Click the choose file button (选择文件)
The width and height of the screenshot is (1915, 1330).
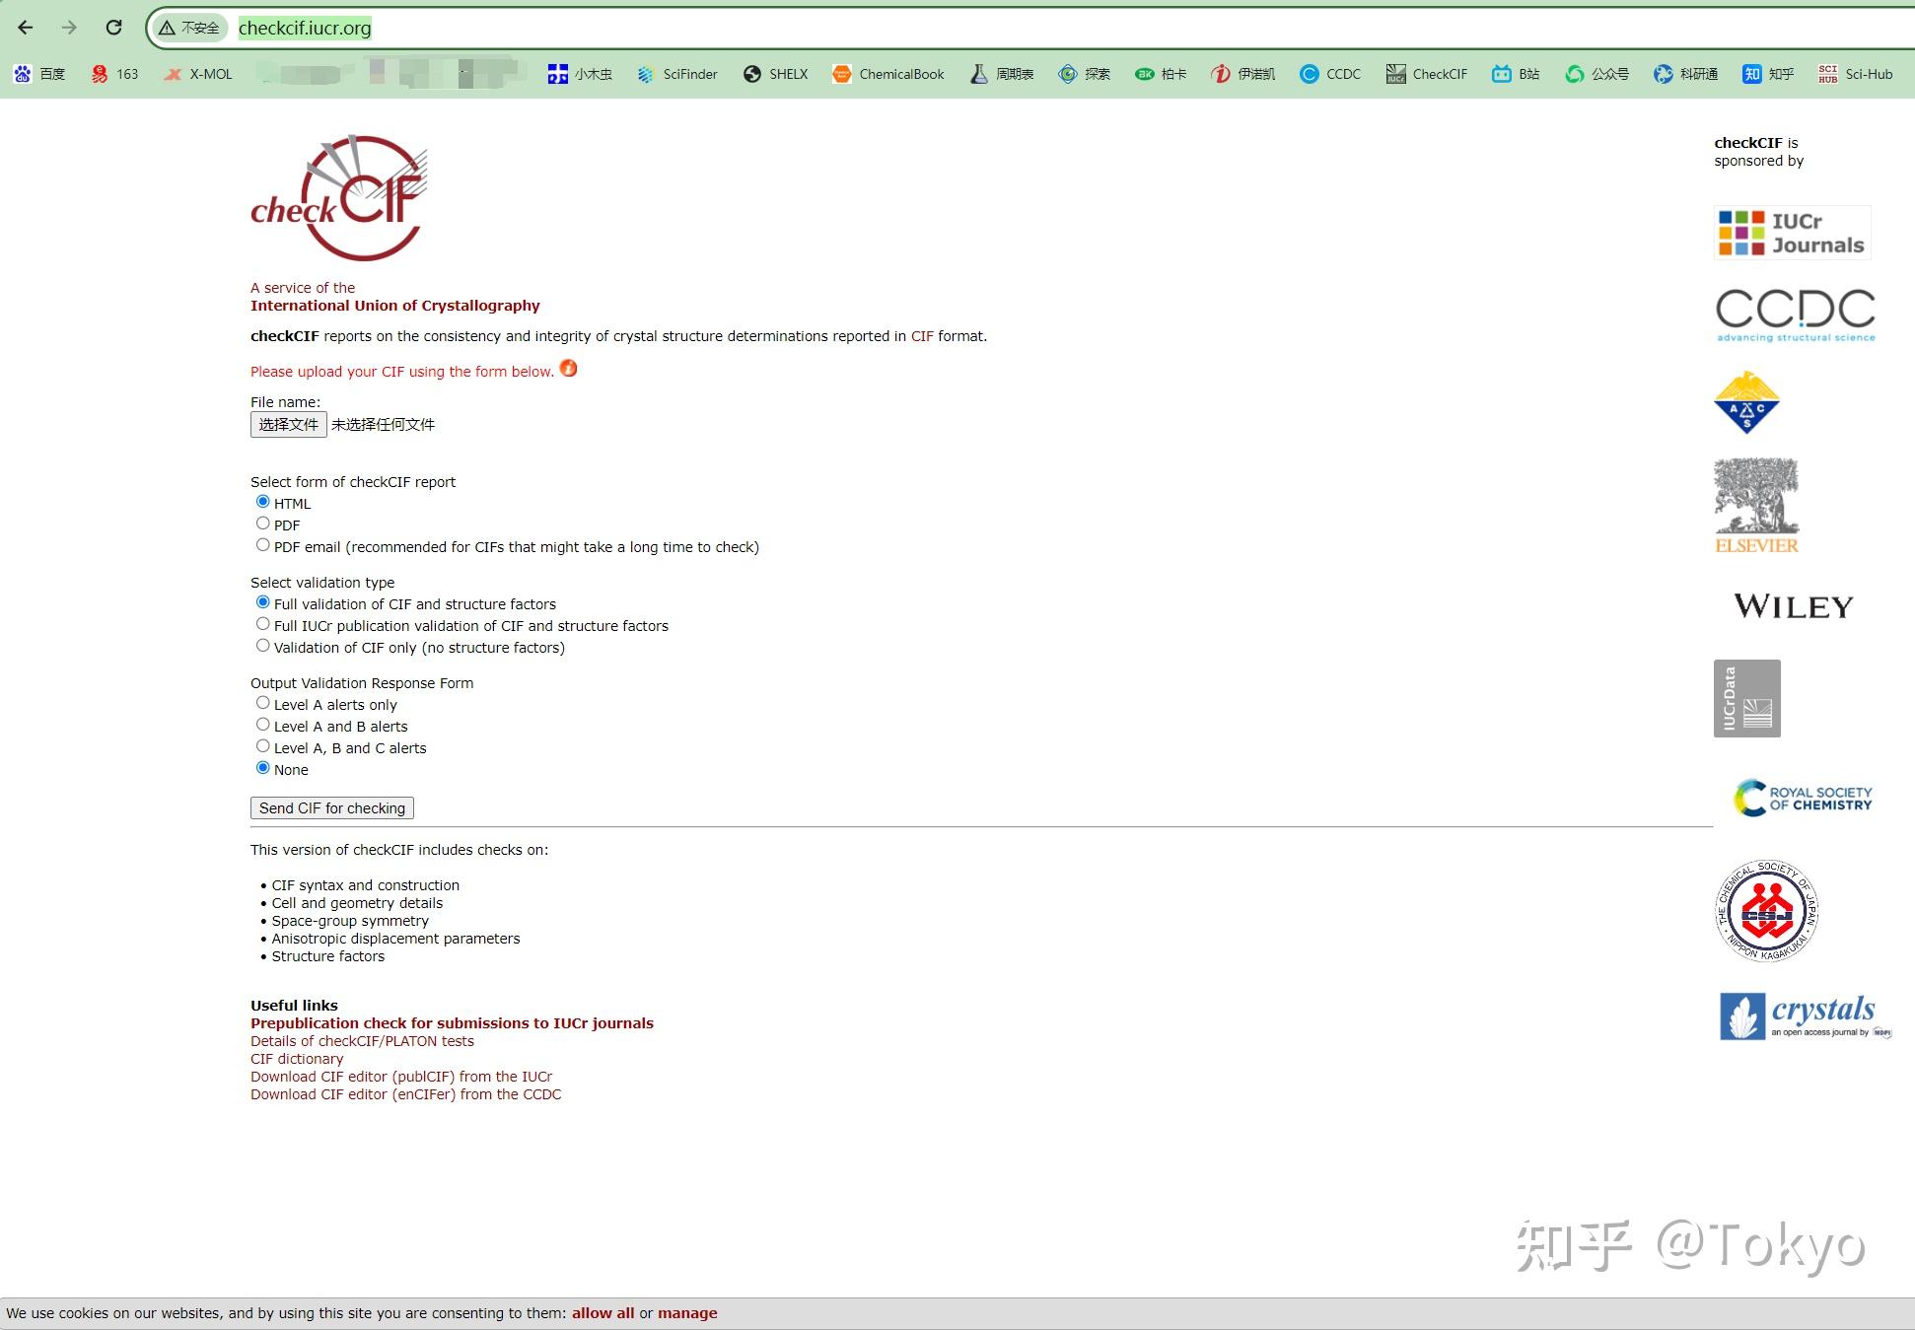pyautogui.click(x=288, y=424)
